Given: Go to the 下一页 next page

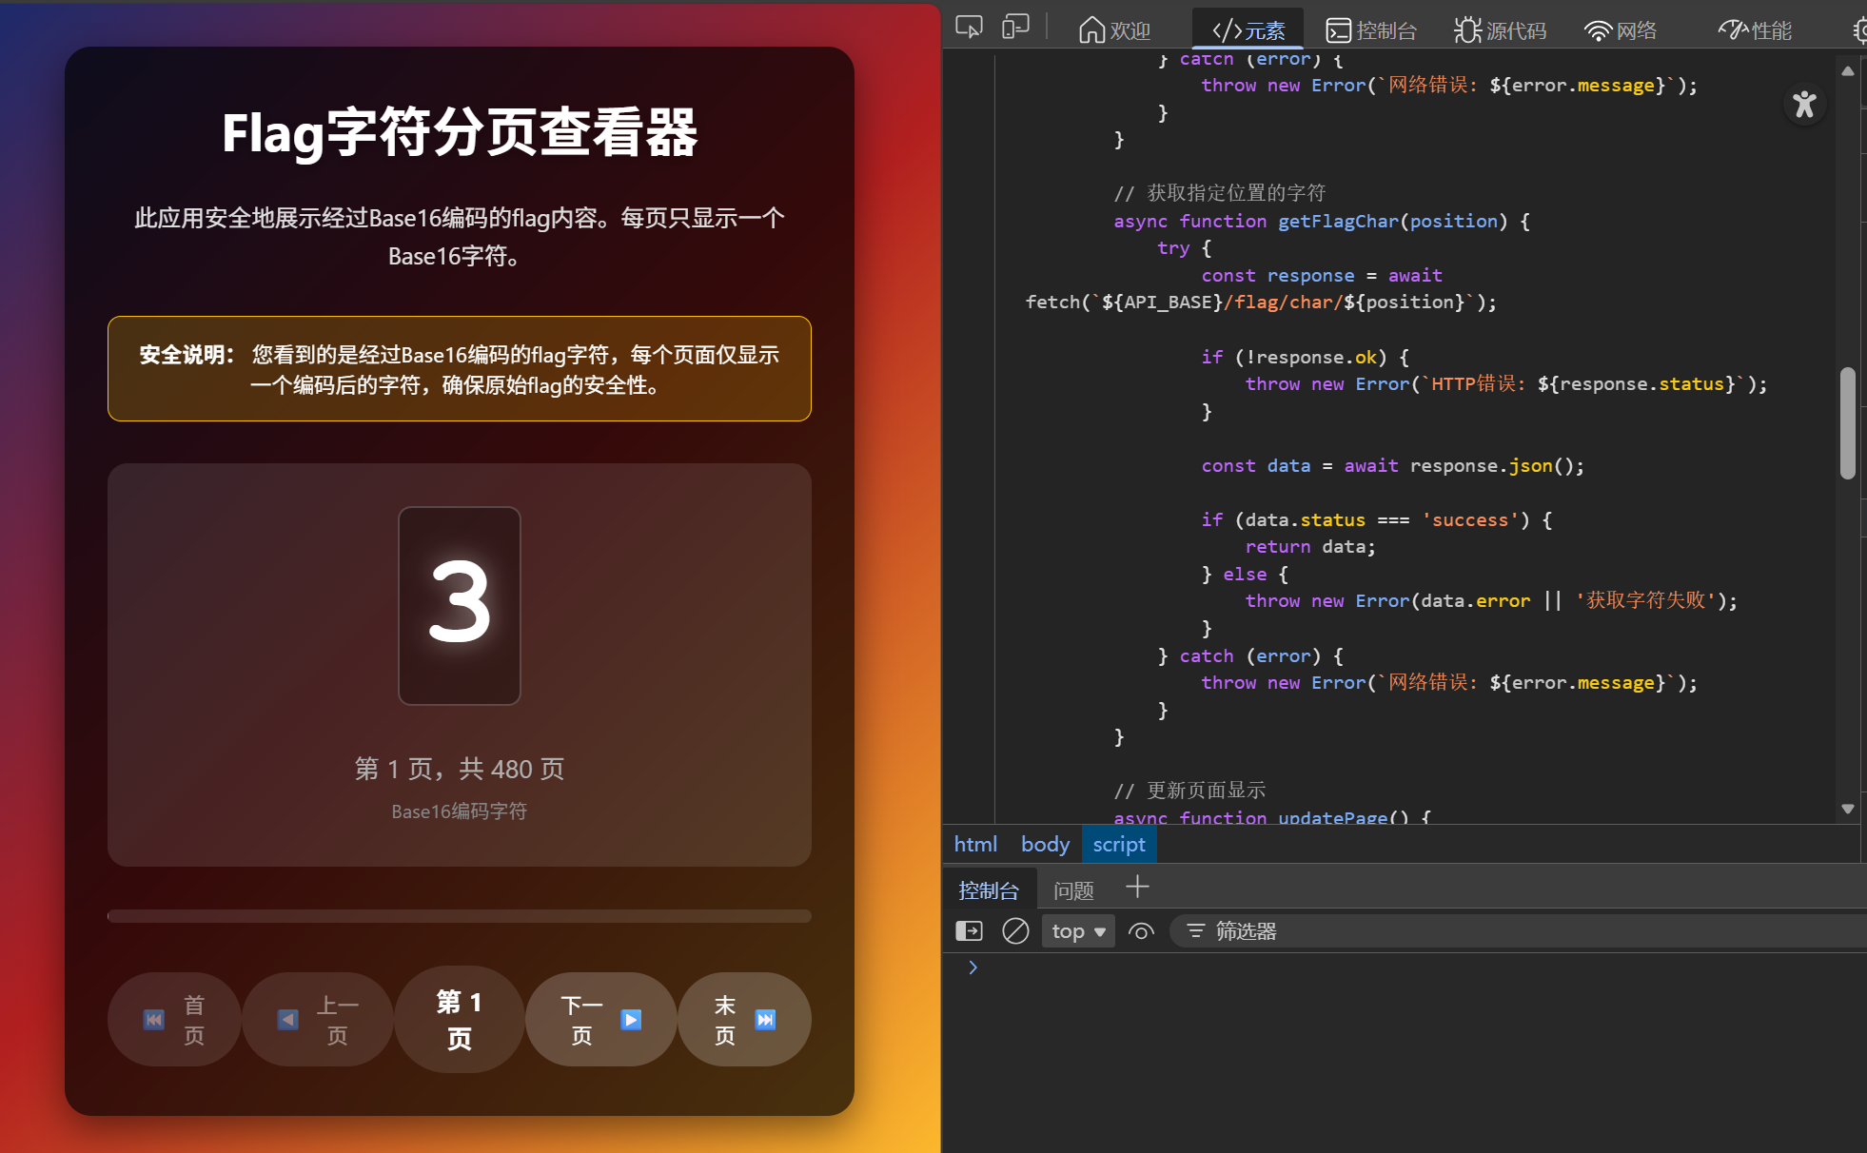Looking at the screenshot, I should point(600,1019).
